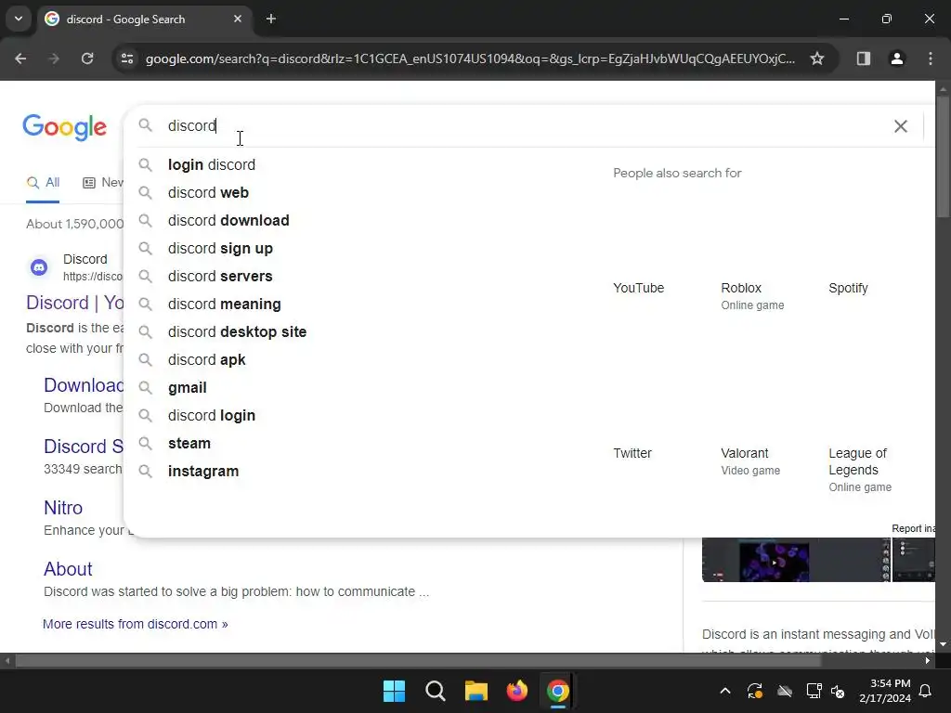
Task: Select suggestion instagram
Action: 364,472
